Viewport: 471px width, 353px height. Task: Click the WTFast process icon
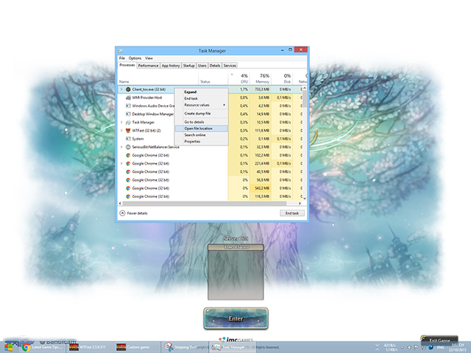[x=127, y=130]
